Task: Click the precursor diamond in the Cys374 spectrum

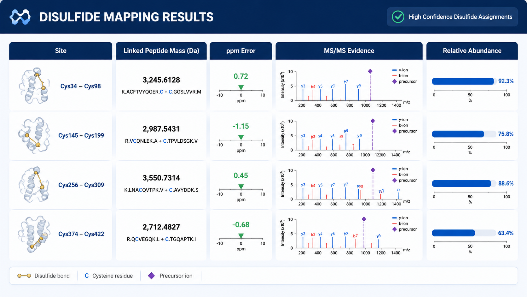Action: pyautogui.click(x=364, y=219)
